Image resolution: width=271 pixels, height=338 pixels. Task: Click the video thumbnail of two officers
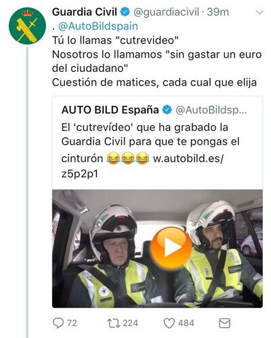[x=157, y=248]
